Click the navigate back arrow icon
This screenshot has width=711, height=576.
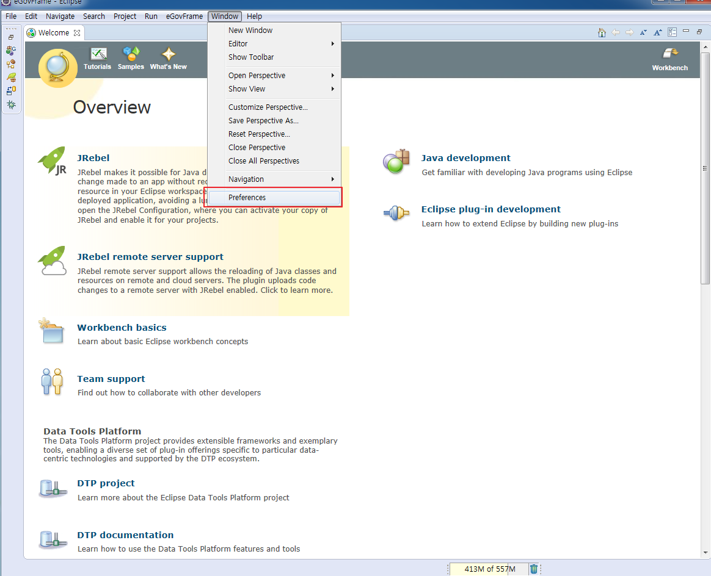616,32
